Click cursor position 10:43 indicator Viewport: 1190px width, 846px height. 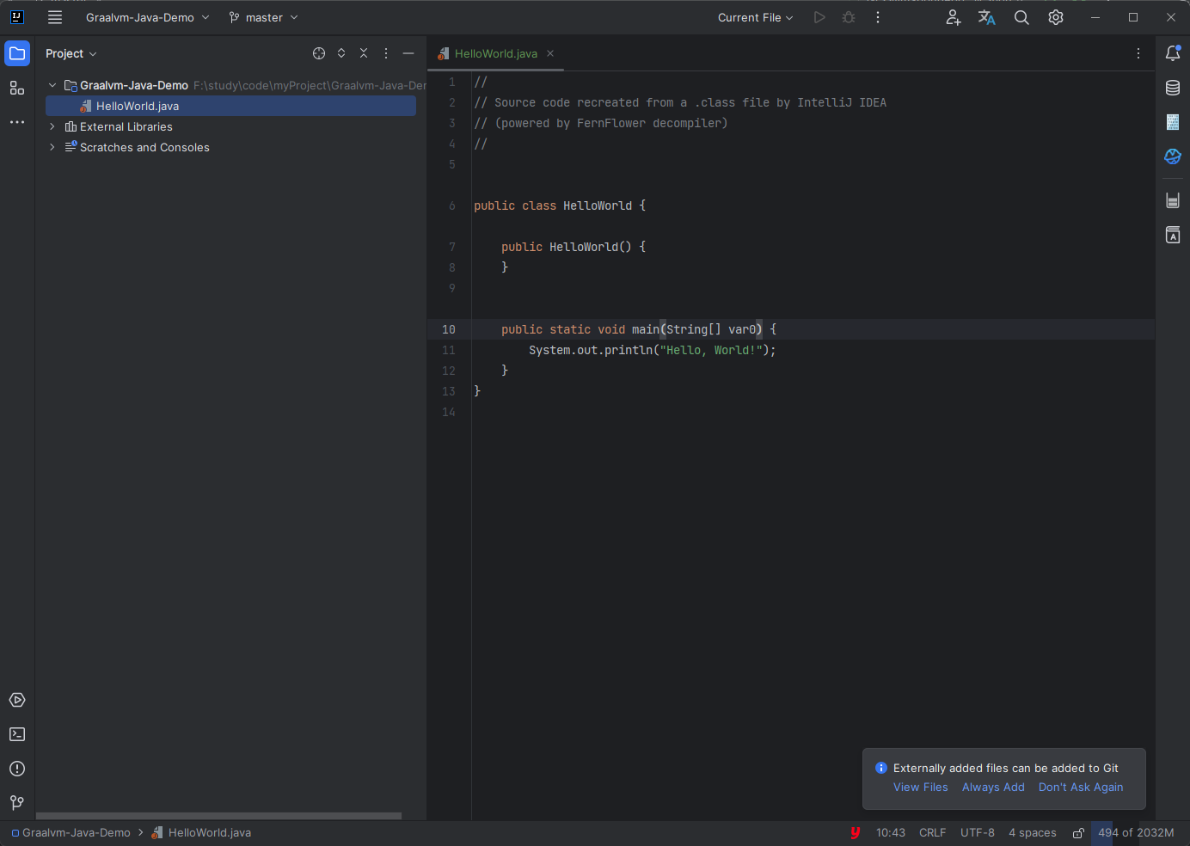(x=891, y=833)
